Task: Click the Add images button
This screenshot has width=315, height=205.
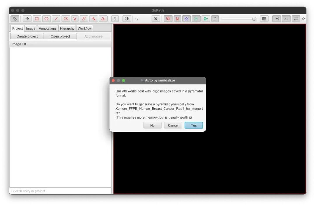Action: (x=93, y=36)
